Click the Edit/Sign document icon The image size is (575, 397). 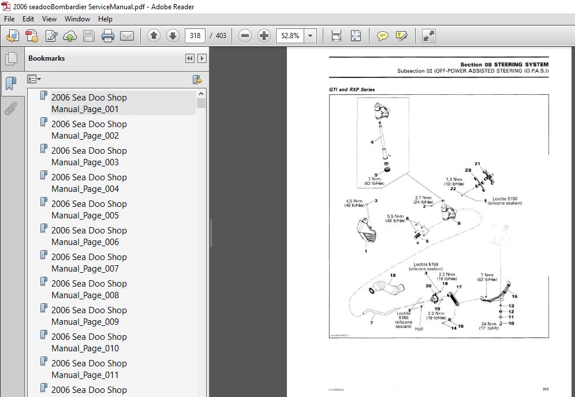(x=51, y=36)
